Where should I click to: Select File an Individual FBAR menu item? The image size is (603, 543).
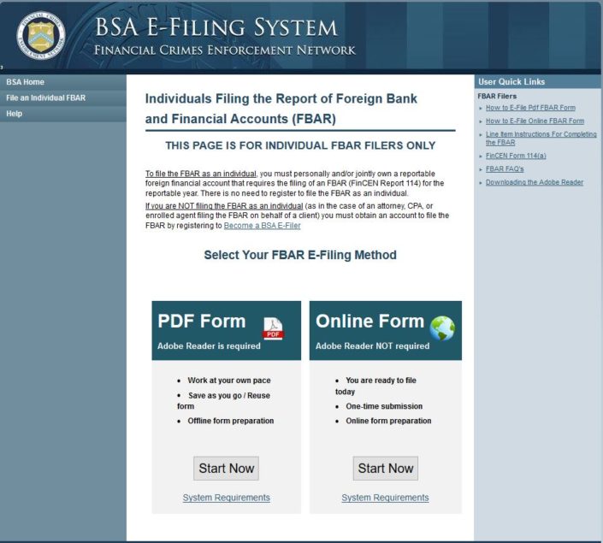point(45,98)
